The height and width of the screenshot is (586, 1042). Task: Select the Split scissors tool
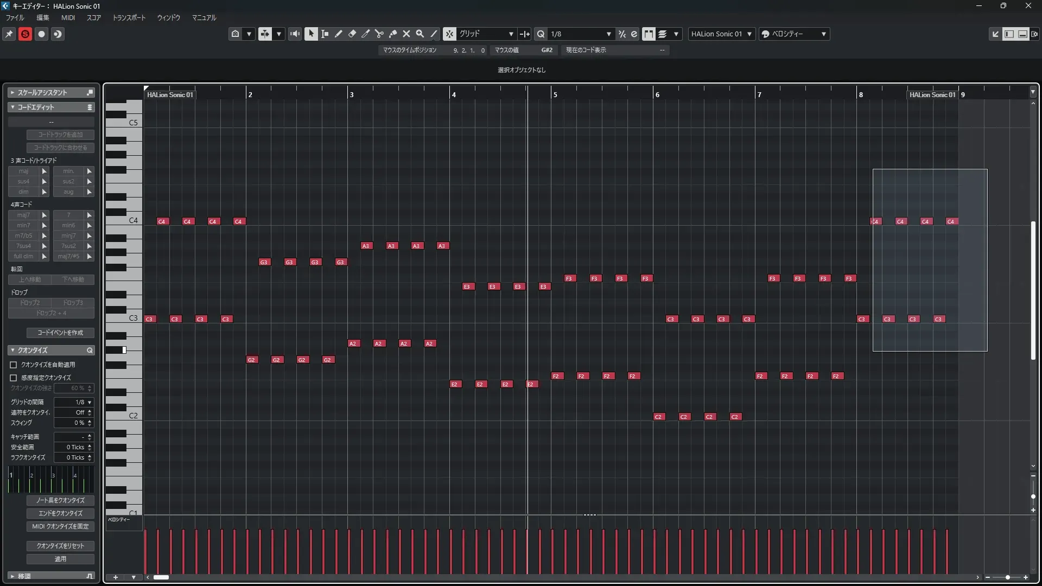[379, 34]
